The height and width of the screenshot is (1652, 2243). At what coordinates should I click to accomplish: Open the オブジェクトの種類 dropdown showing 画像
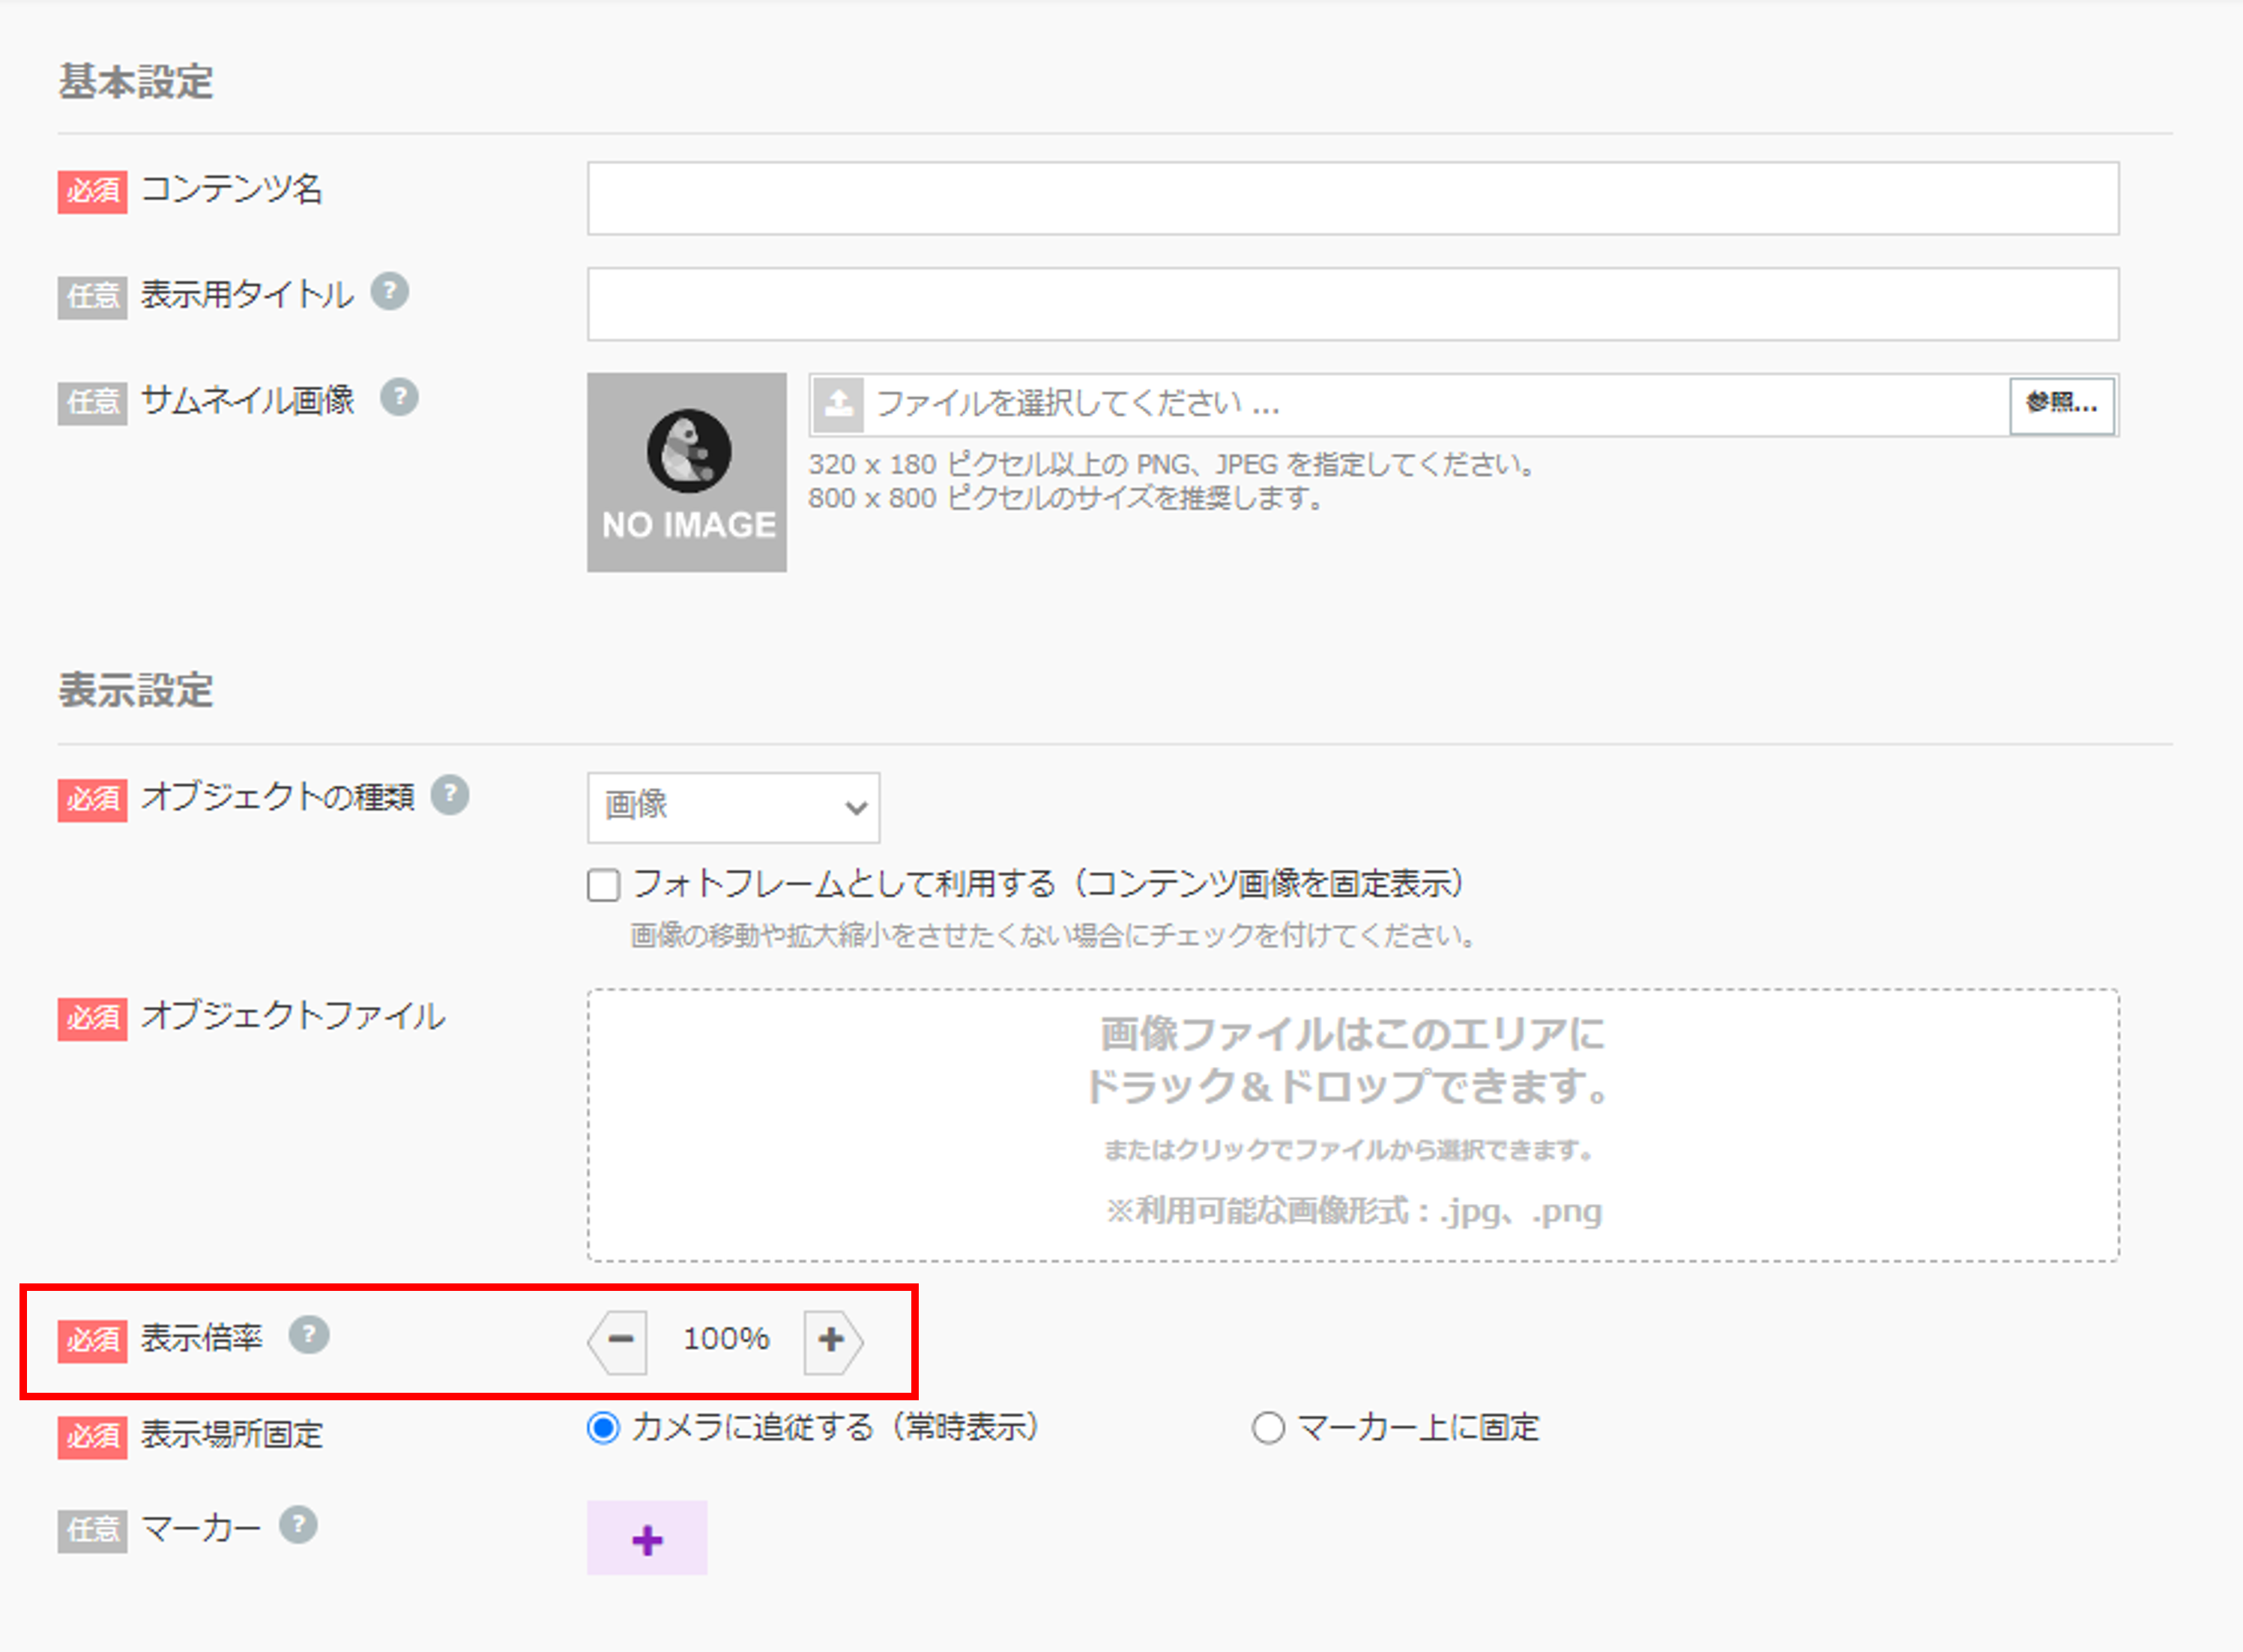tap(733, 807)
